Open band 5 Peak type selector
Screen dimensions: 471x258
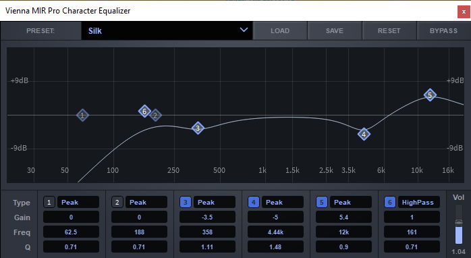[x=351, y=202]
